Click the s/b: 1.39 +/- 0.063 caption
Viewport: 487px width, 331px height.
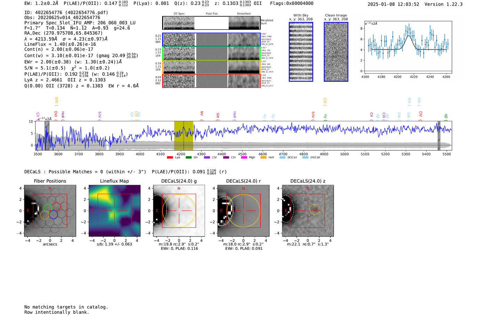[x=114, y=244]
